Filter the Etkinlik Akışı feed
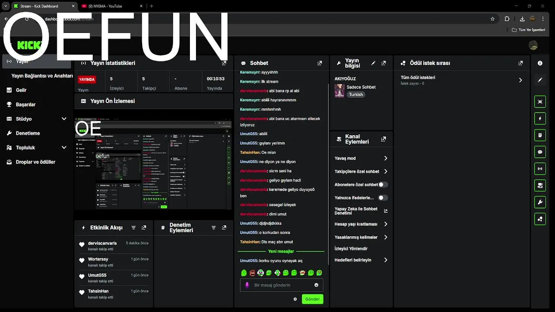 coord(134,227)
